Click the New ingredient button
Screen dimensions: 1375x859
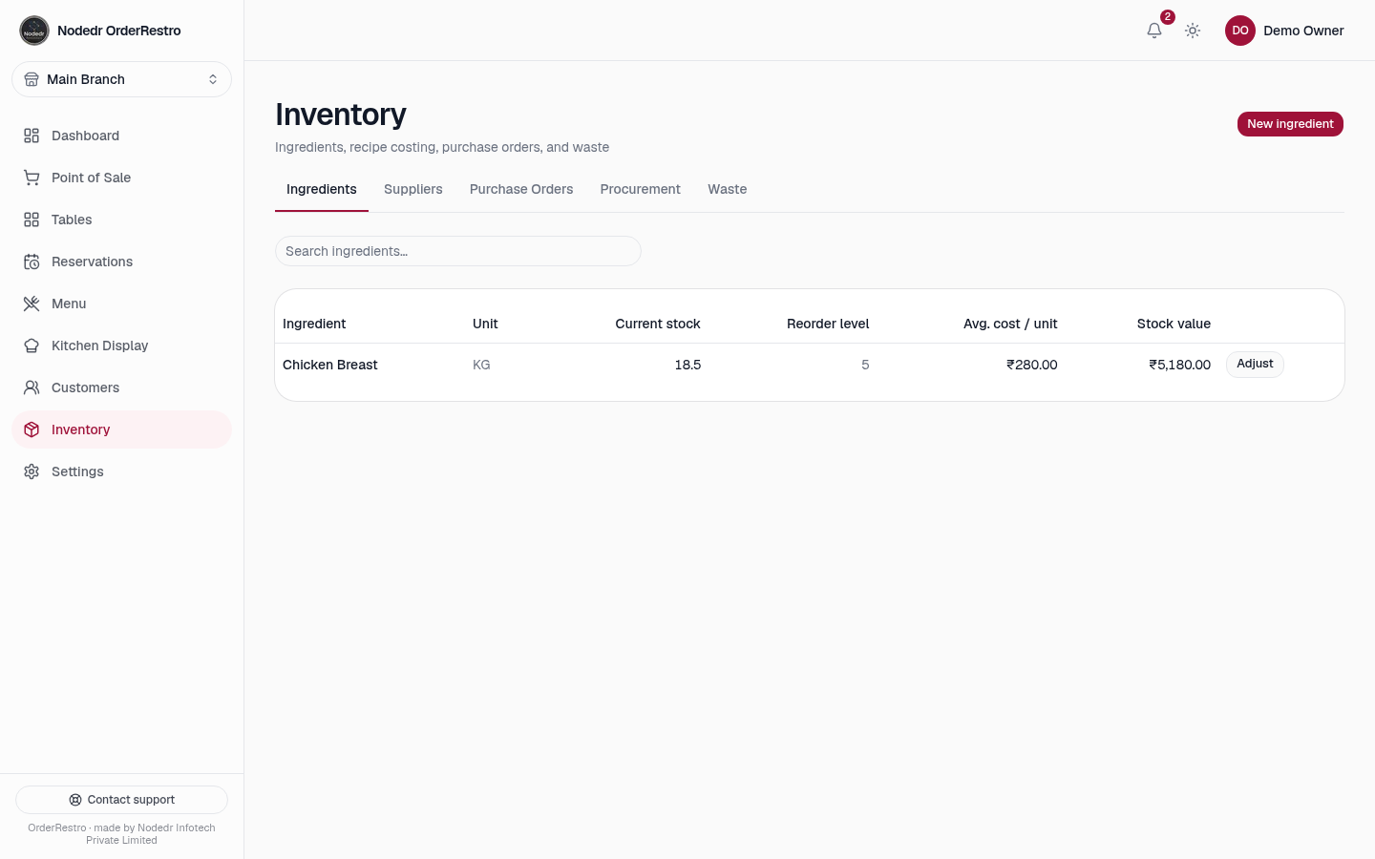1290,124
